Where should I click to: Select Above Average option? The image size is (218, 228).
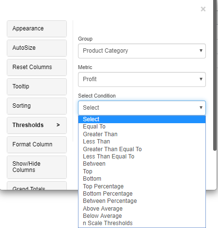(x=142, y=209)
